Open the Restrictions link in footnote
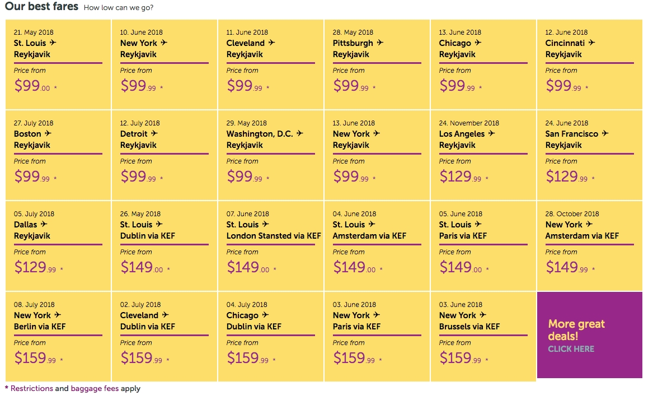The height and width of the screenshot is (400, 653). tap(31, 388)
